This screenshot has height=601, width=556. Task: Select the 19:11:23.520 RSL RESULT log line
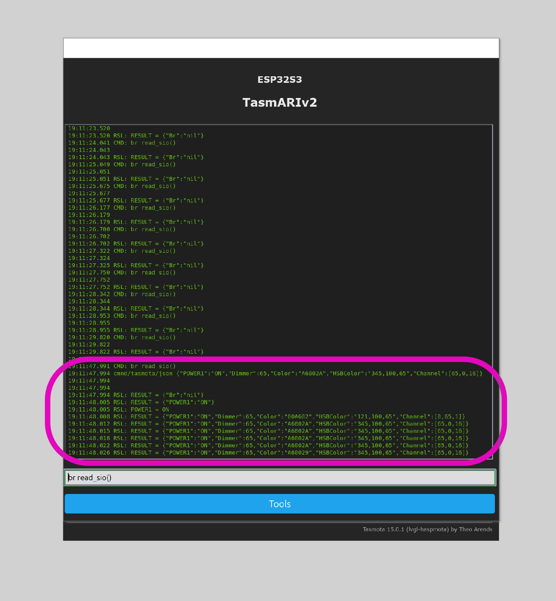pyautogui.click(x=136, y=136)
